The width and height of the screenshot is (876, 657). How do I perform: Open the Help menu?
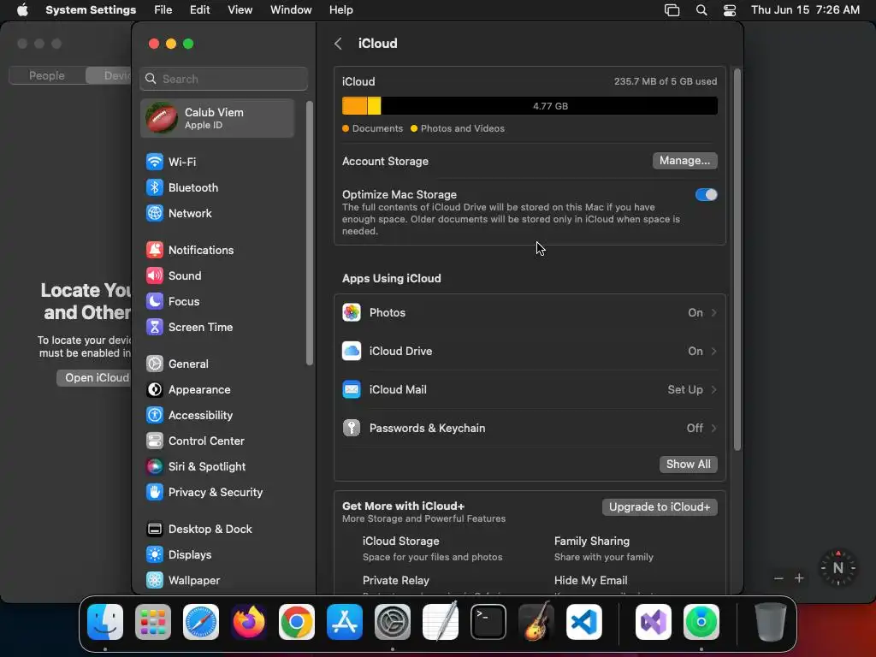tap(340, 10)
